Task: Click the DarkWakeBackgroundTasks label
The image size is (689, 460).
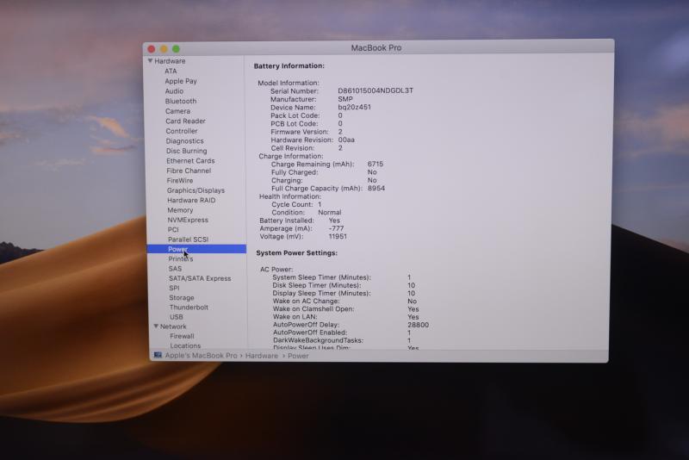Action: pos(318,340)
